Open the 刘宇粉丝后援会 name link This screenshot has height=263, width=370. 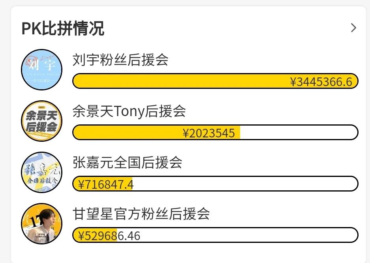[x=120, y=60]
